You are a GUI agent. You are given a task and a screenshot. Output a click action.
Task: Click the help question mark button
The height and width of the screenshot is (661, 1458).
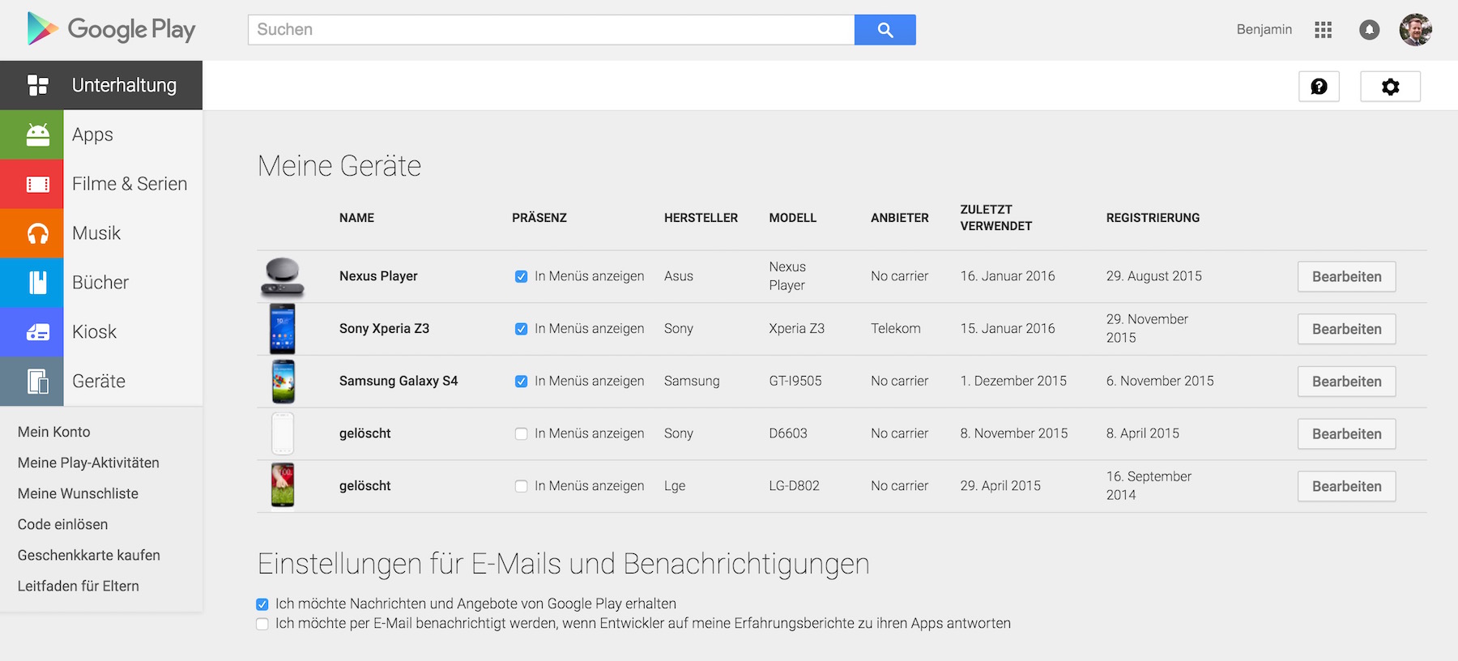[1319, 87]
